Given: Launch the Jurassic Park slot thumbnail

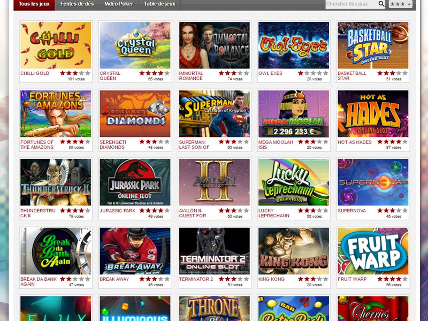Looking at the screenshot, I should [x=135, y=182].
